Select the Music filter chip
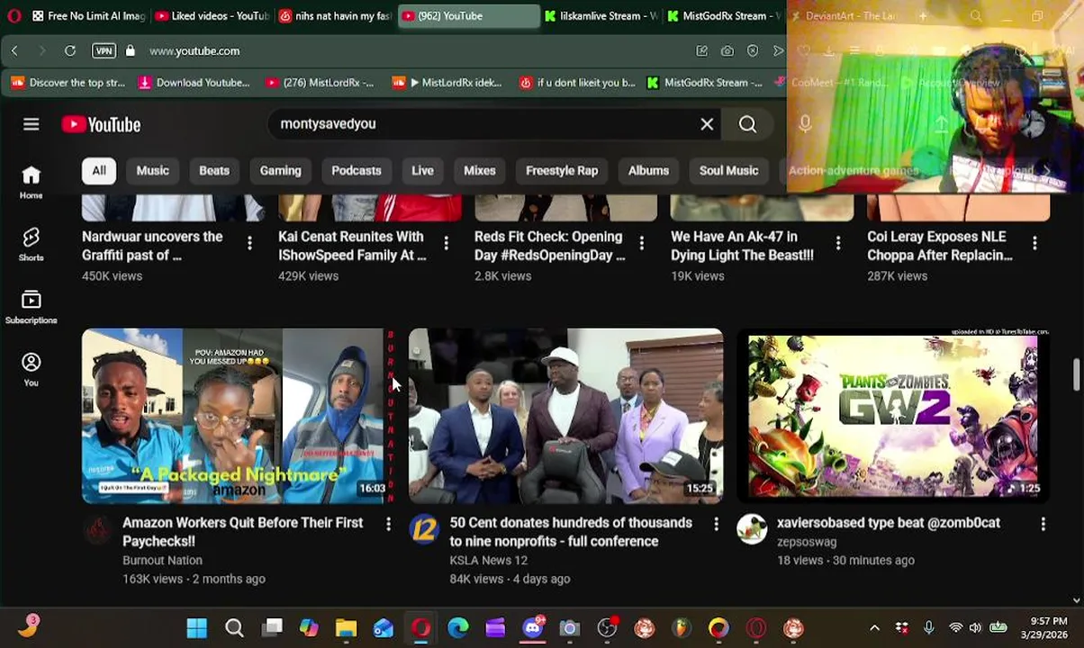The image size is (1084, 648). pos(152,170)
